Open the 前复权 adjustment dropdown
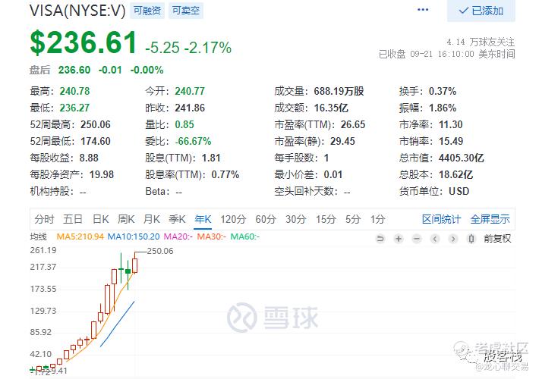The height and width of the screenshot is (379, 539). point(497,238)
